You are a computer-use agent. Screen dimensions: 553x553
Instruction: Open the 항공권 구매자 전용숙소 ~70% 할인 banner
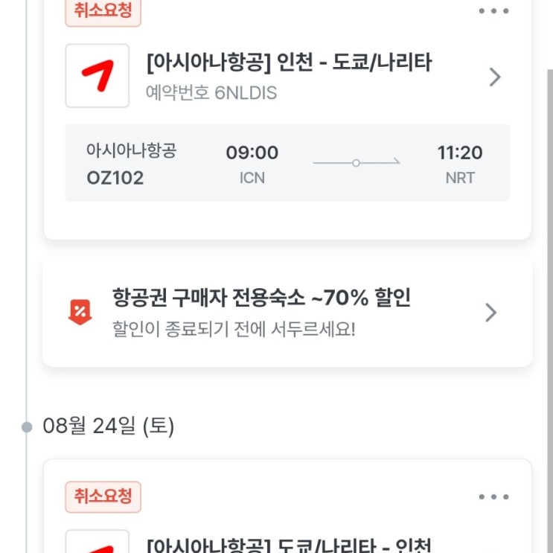[260, 299]
